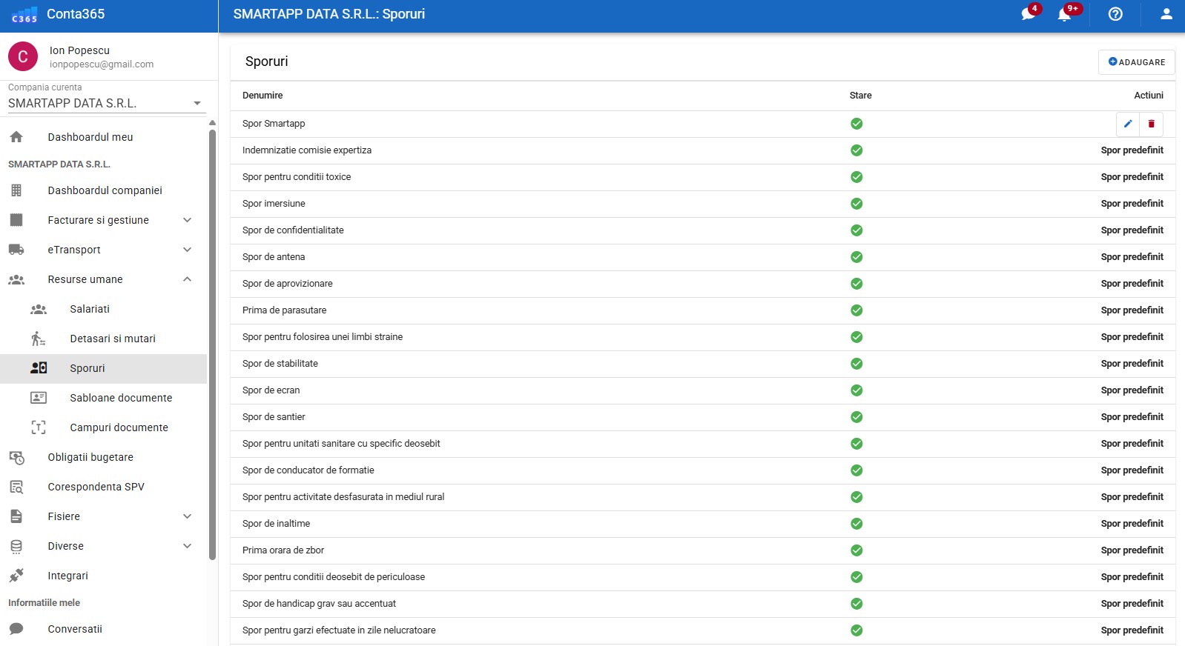Open the chat messages icon with badge 4

coord(1028,14)
